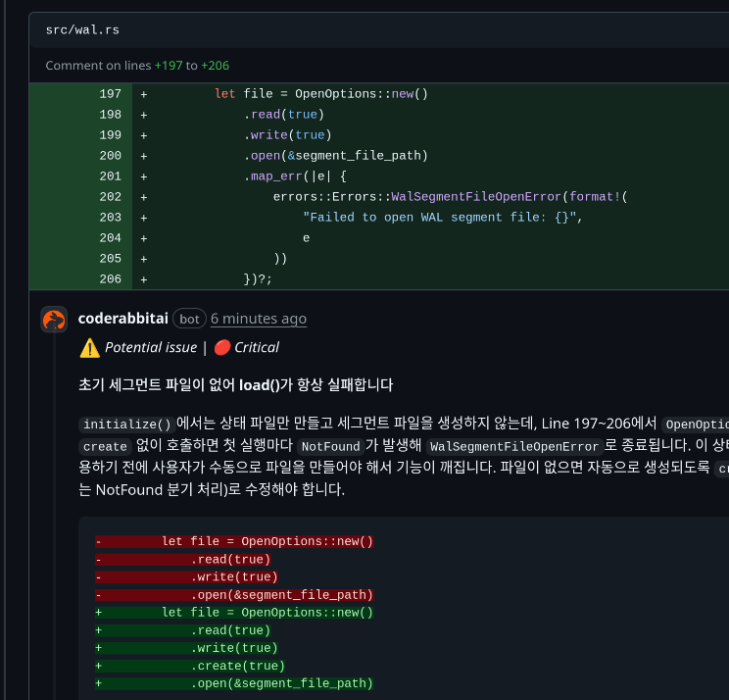
Task: Open the '6 minutes ago' timestamp link
Action: click(259, 319)
